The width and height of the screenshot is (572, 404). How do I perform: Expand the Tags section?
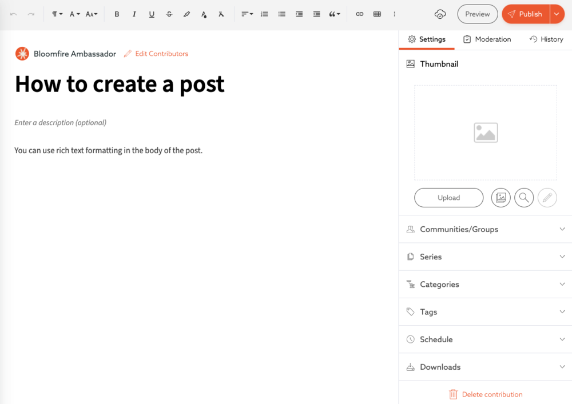tap(486, 312)
